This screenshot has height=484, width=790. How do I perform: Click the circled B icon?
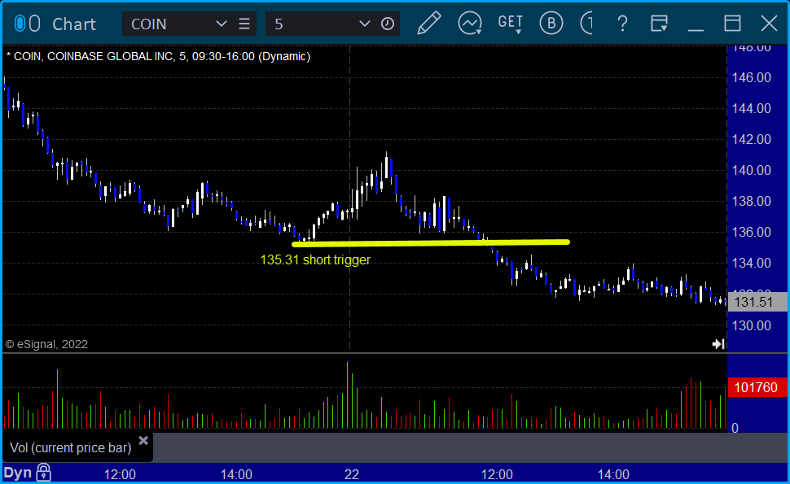(551, 23)
